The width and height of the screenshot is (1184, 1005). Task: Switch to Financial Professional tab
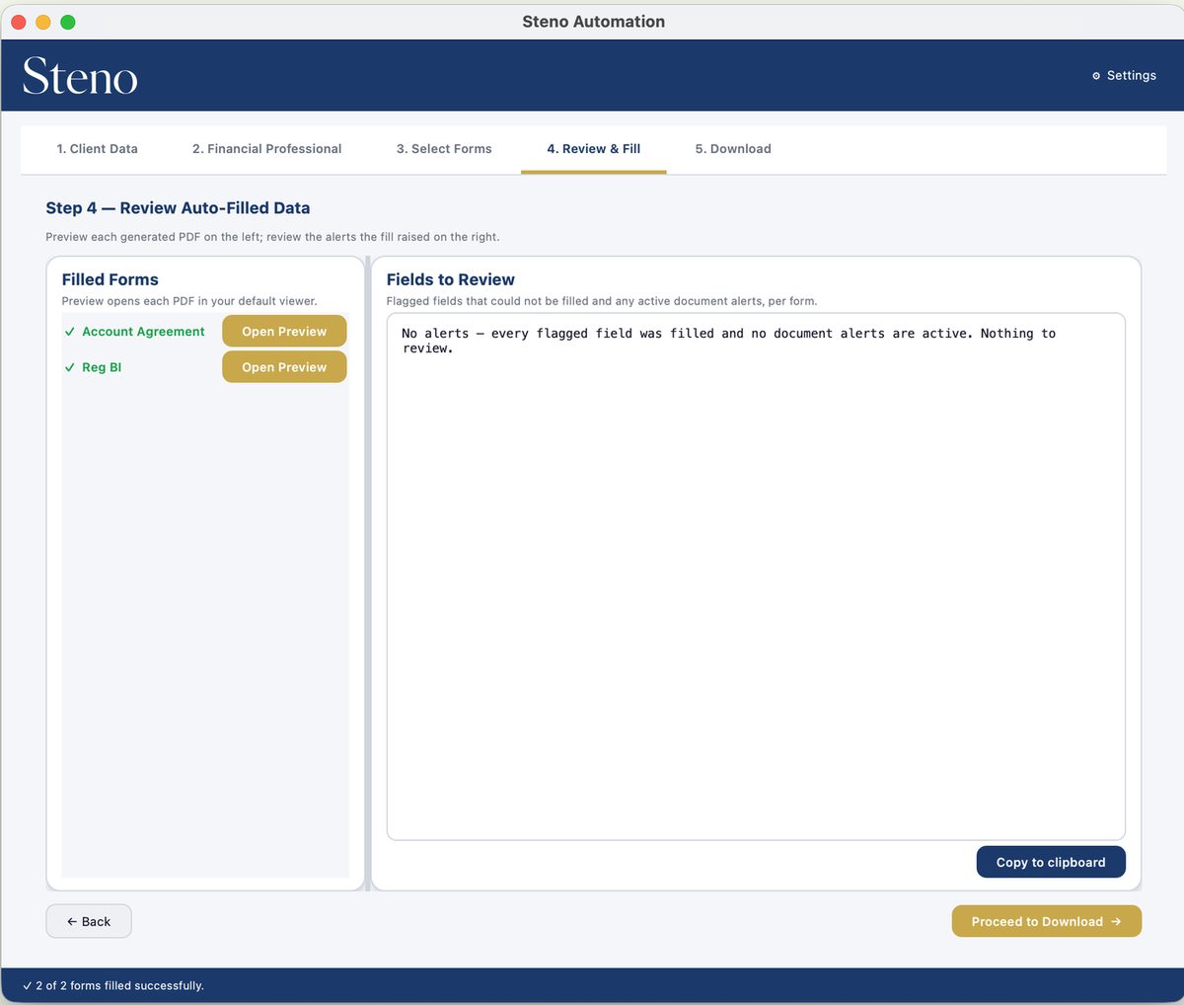point(266,149)
